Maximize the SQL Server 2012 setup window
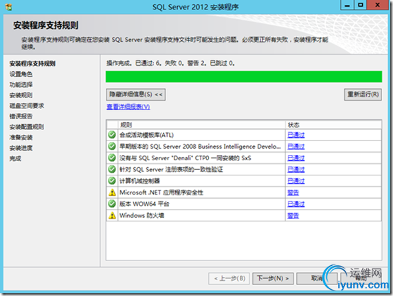The image size is (393, 296). pyautogui.click(x=361, y=5)
